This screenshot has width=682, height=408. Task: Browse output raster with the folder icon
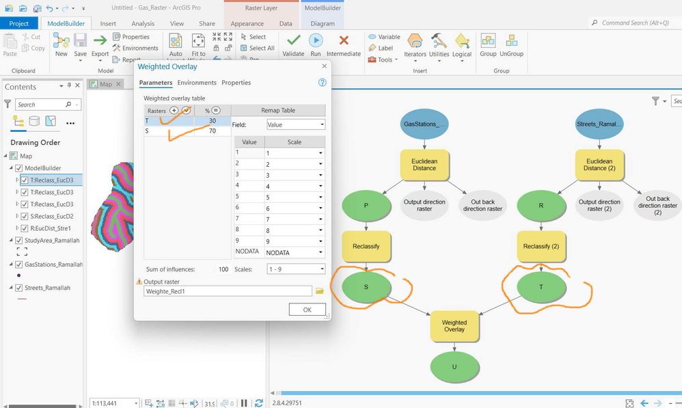320,291
